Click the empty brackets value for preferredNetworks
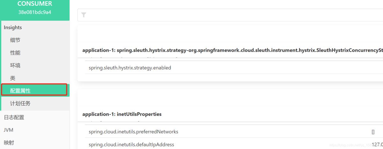 click(x=373, y=131)
